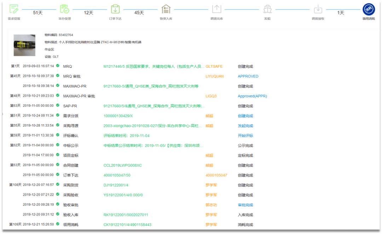Click green check icon on 合同创建 row
Viewport: 382px width, 234px height.
click(58, 164)
